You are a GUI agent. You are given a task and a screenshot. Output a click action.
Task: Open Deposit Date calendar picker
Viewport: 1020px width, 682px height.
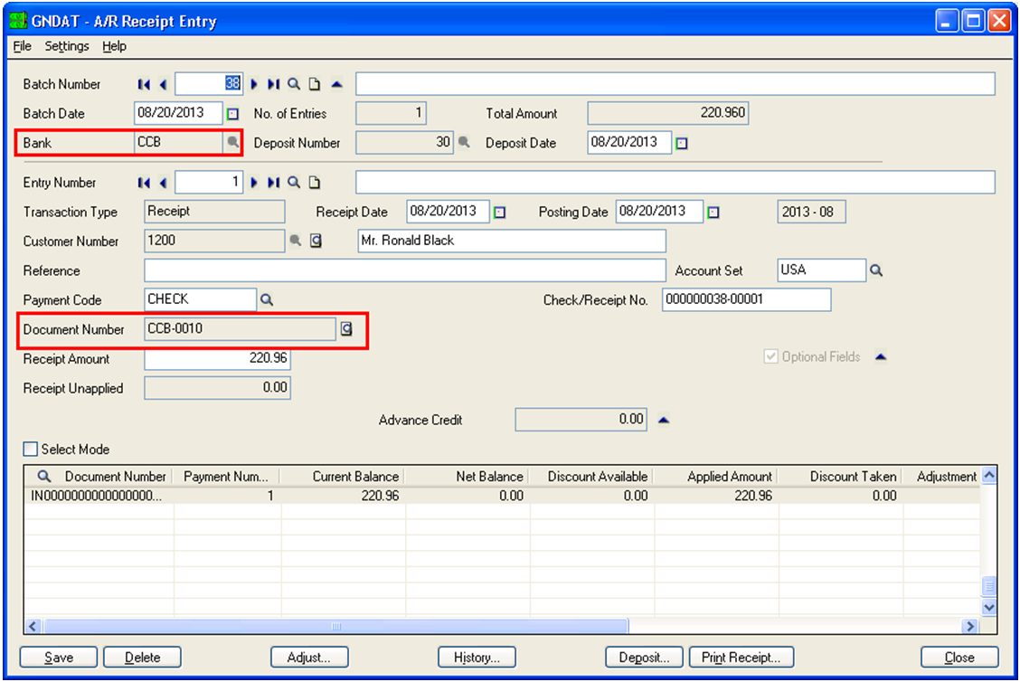(x=682, y=143)
